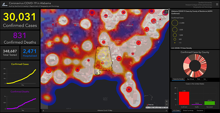Viewport: 220px width, 113px height.
Task: Click the Esri HERE NPS map attribution
Action: click(x=157, y=108)
